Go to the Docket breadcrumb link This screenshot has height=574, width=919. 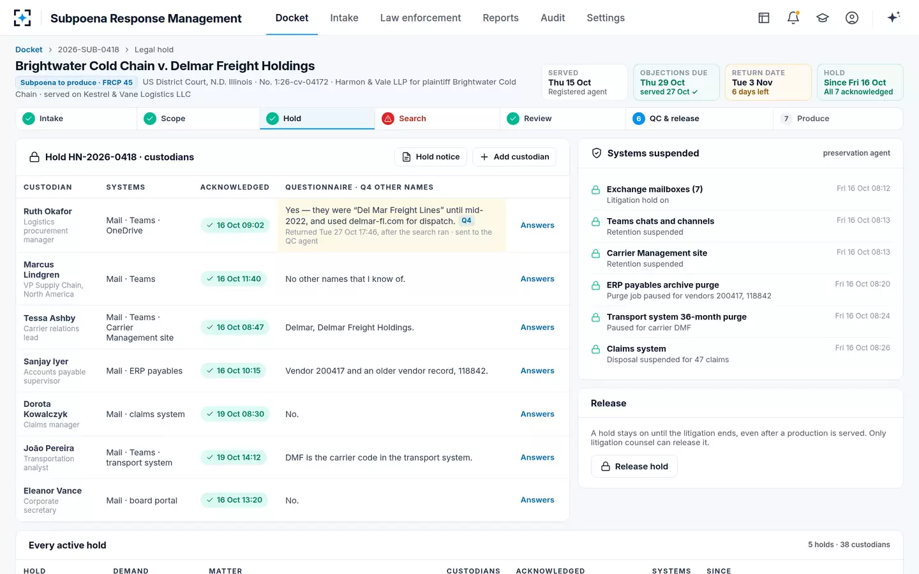click(x=29, y=50)
